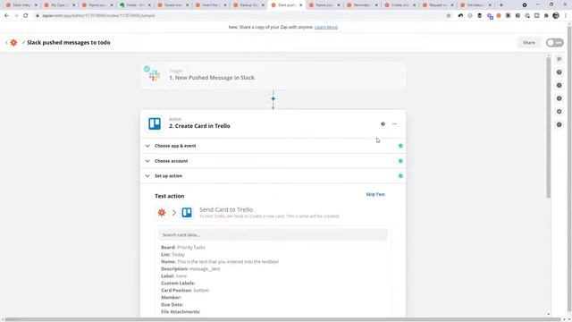Switch to the Reminder browser tab

tap(361, 5)
